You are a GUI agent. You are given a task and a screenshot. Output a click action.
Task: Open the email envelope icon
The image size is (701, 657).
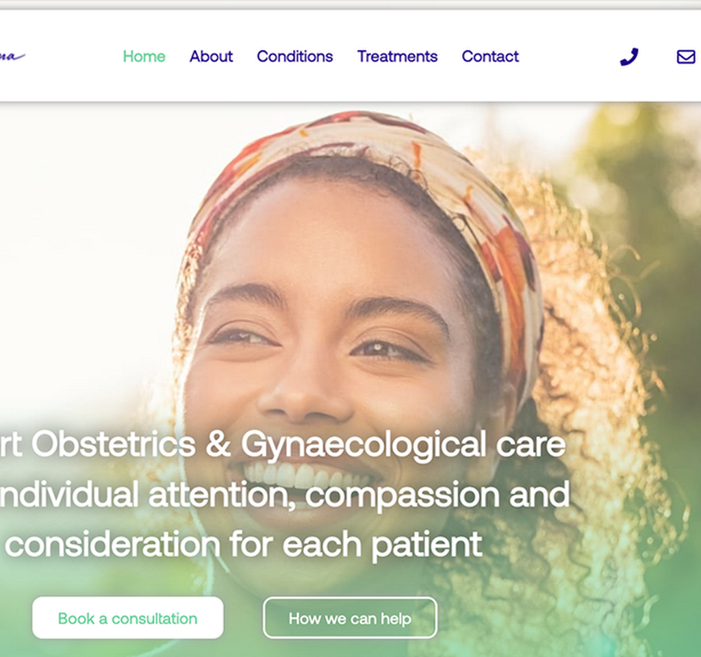click(x=686, y=57)
